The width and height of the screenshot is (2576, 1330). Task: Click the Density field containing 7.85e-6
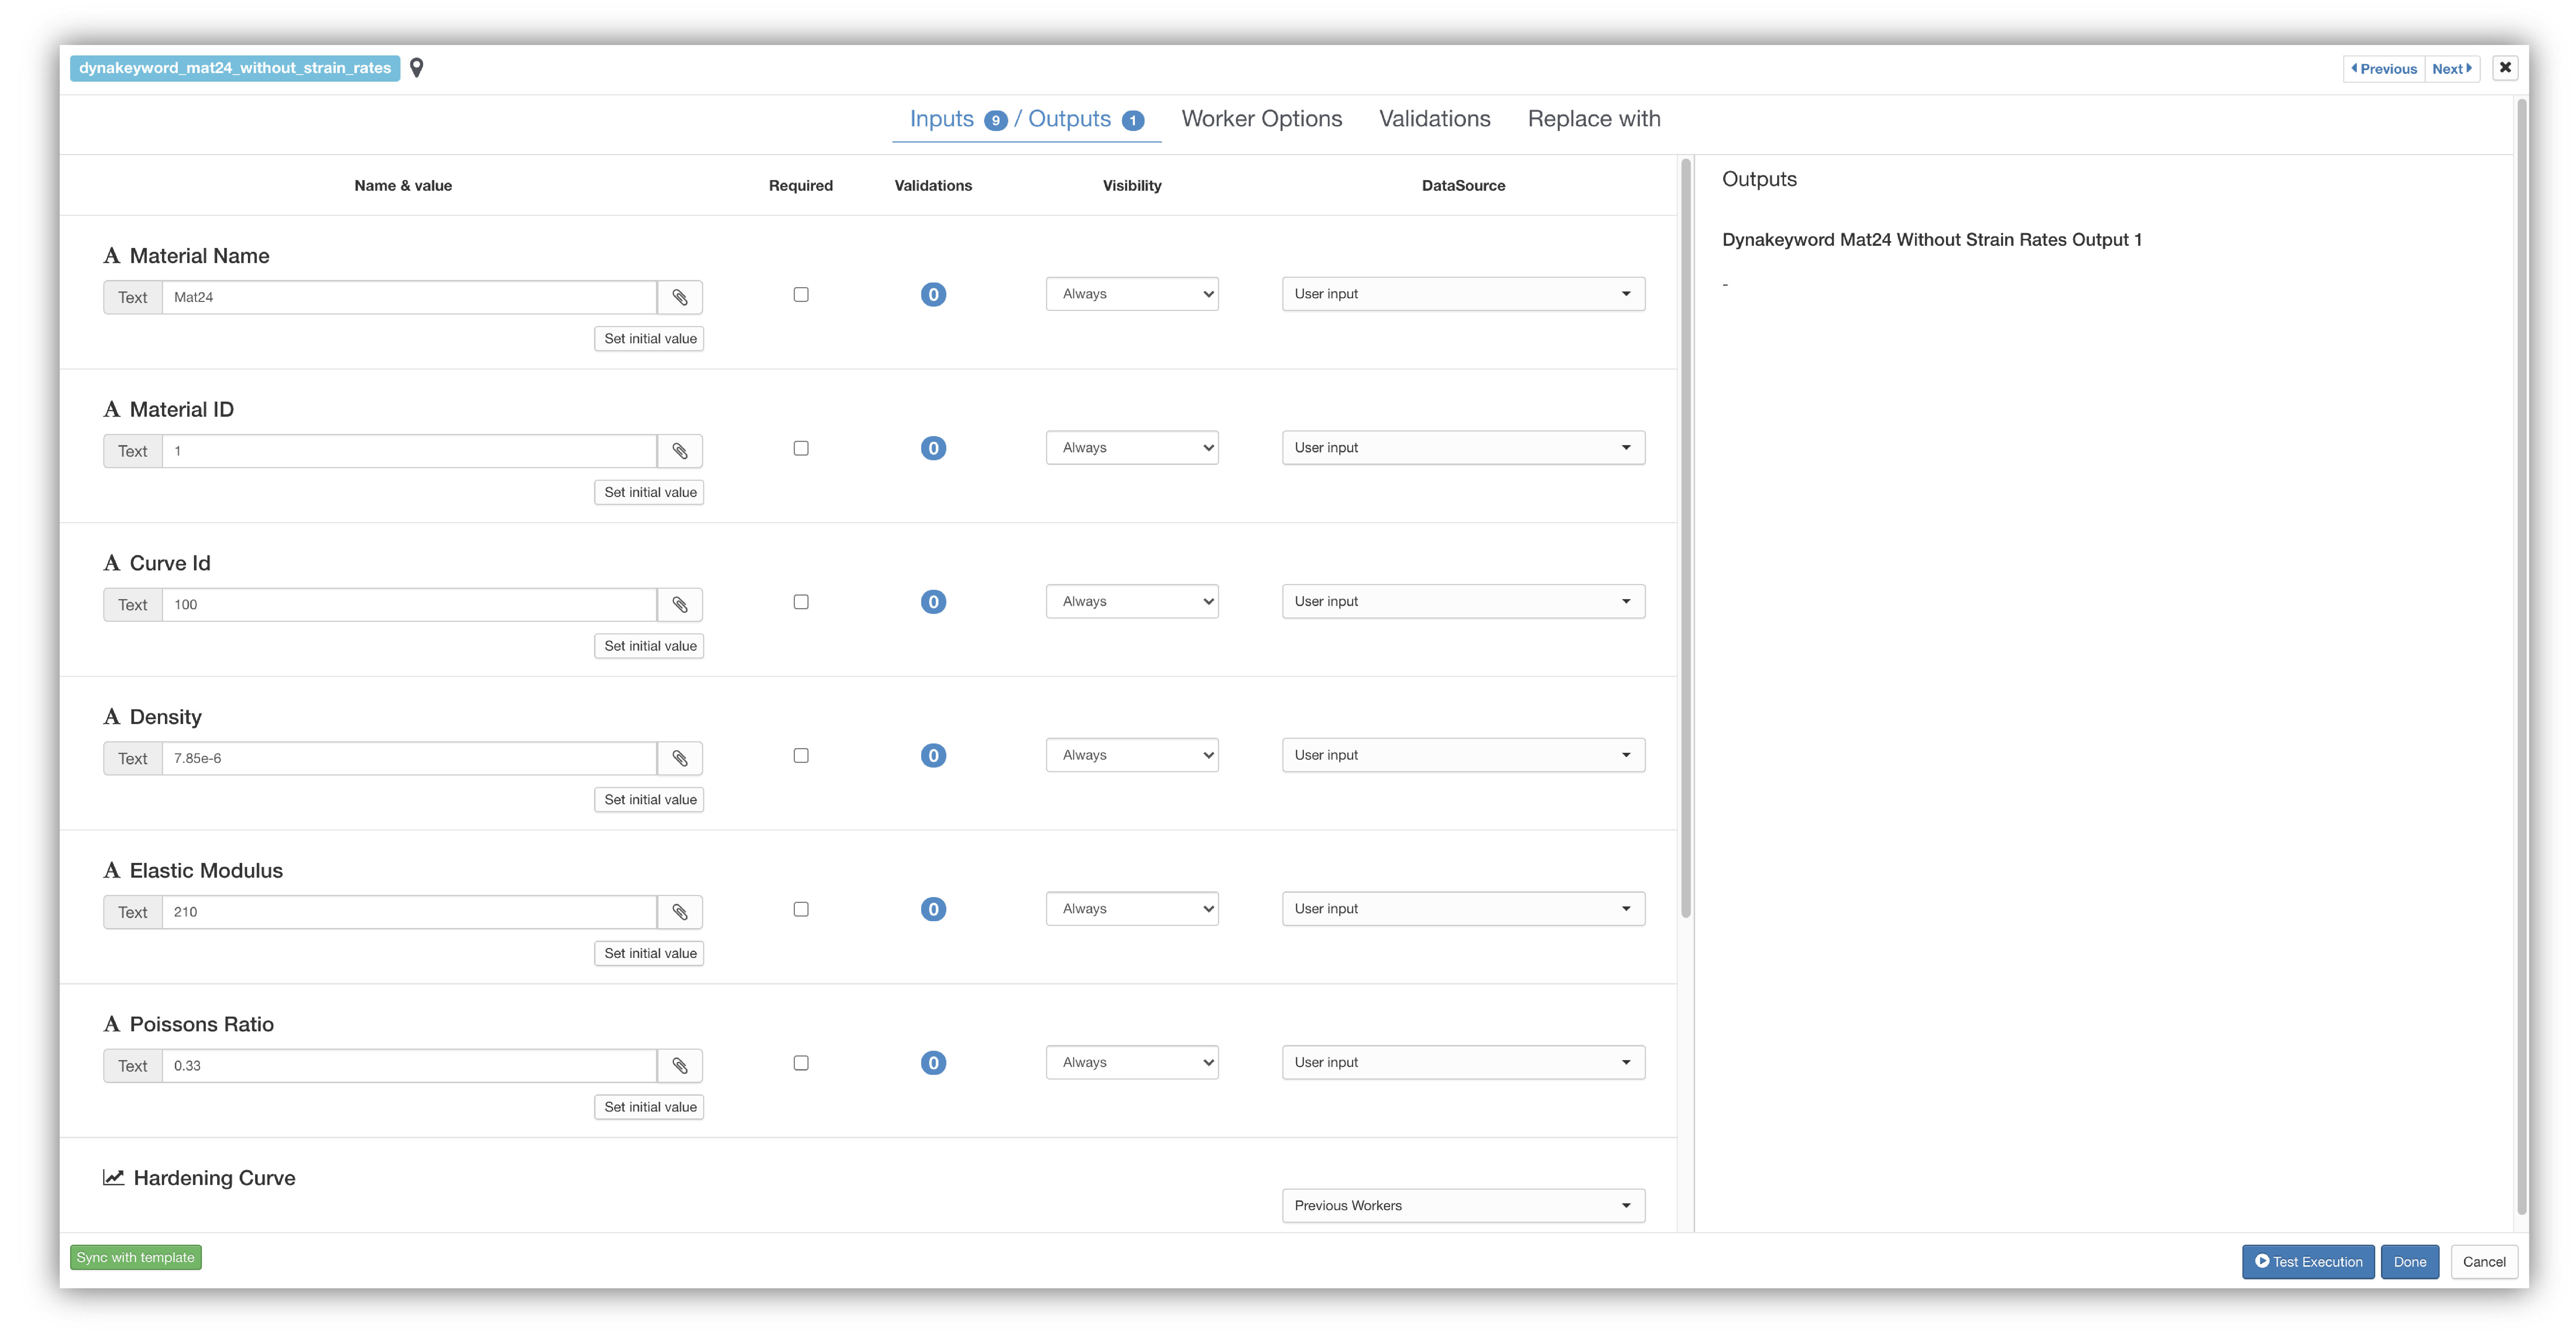[409, 758]
